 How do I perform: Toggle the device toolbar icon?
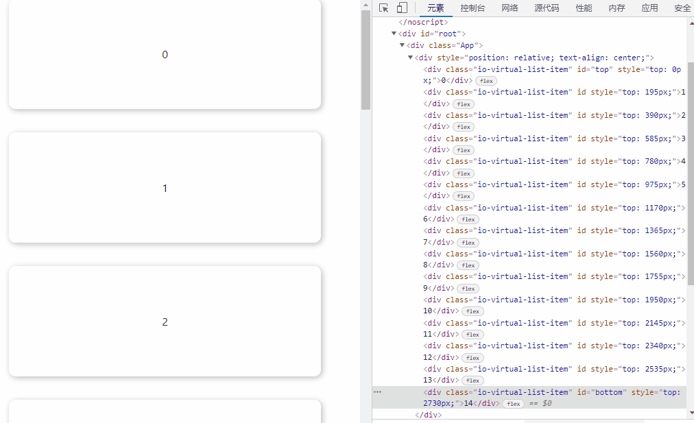pyautogui.click(x=402, y=8)
